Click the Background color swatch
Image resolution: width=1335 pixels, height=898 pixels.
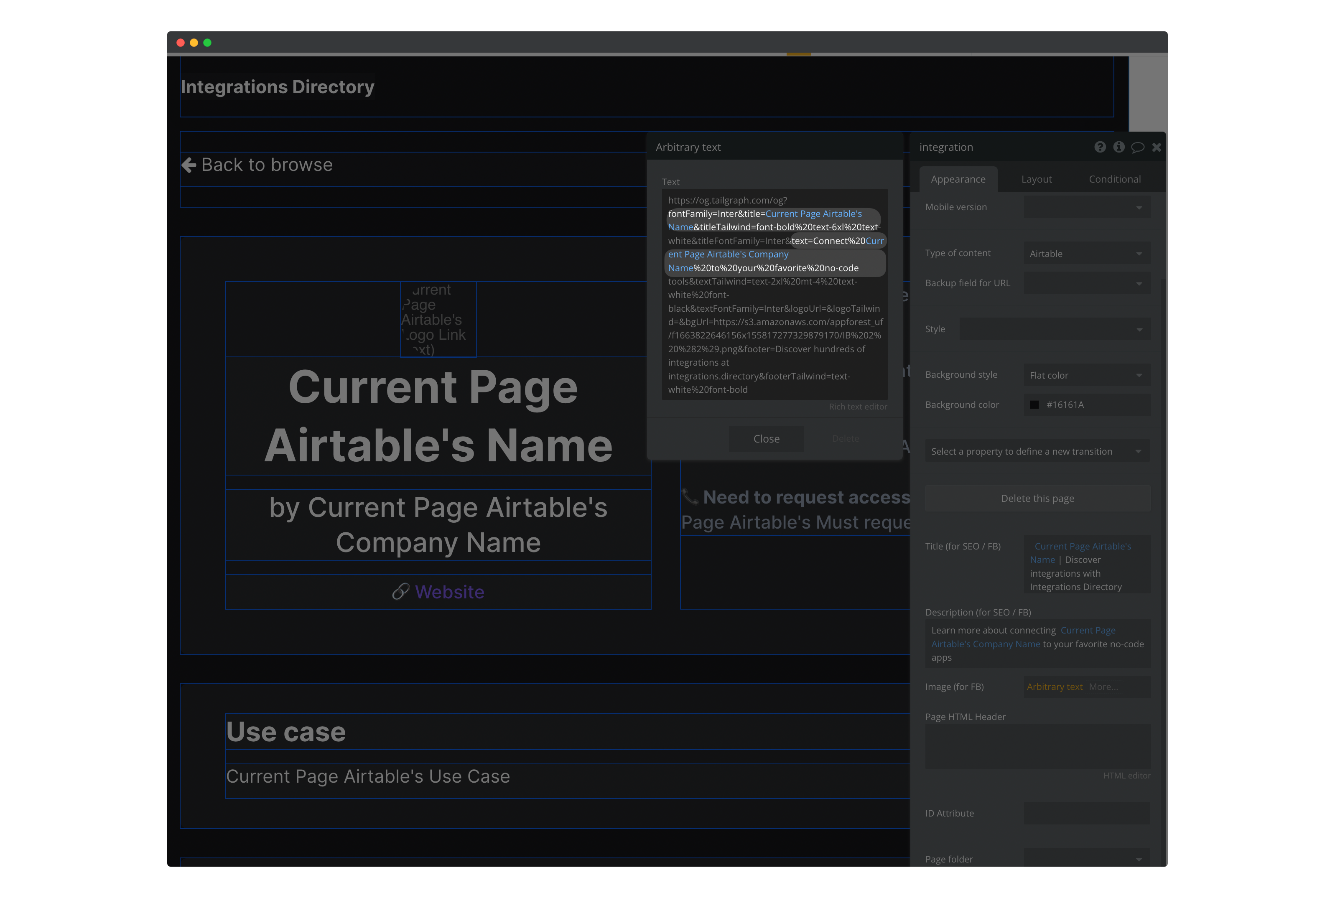1034,405
